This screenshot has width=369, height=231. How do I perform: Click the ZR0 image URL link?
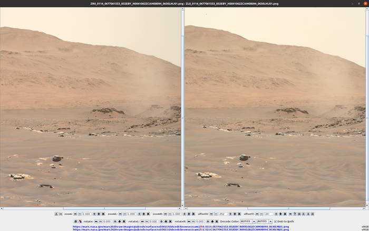coord(180,226)
